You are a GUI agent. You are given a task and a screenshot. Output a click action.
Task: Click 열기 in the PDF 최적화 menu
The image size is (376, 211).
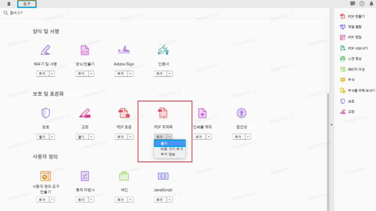point(170,143)
